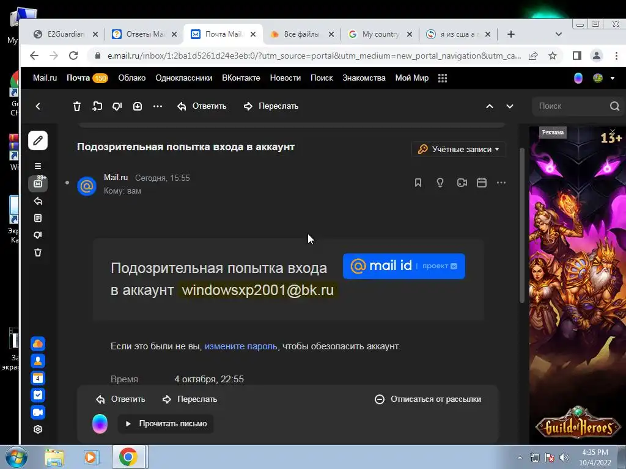This screenshot has width=626, height=469.
Task: Follow the измените пароль link
Action: 241,346
